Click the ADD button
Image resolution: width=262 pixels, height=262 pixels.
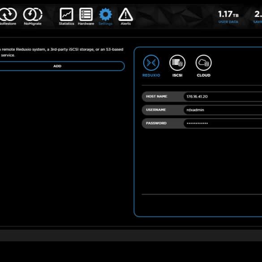pos(62,66)
